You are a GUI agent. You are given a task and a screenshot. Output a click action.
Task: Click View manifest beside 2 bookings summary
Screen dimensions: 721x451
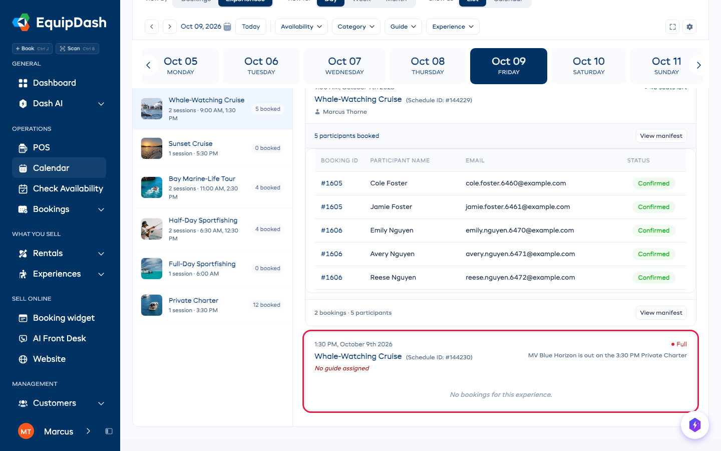[x=661, y=313]
